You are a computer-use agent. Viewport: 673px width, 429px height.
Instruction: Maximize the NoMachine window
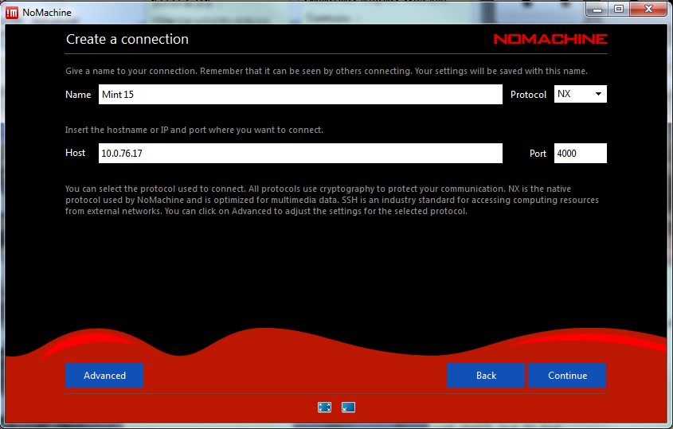(x=619, y=9)
